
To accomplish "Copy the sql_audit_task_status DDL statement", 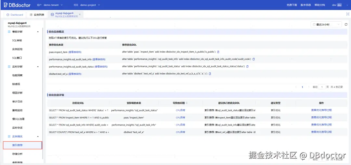I will (x=247, y=66).
